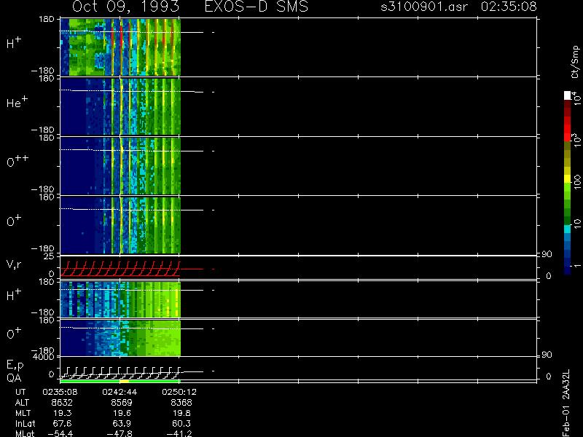The height and width of the screenshot is (437, 583).
Task: Click the date text 'Oct 09, 1993'
Action: (x=125, y=7)
